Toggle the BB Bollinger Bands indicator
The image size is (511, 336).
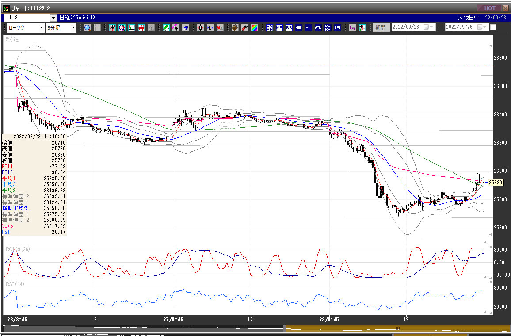(x=289, y=28)
